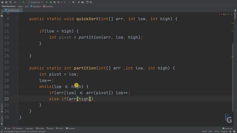Image resolution: width=237 pixels, height=133 pixels.
Task: Change indent setting '4 spaces'
Action: click(x=224, y=132)
